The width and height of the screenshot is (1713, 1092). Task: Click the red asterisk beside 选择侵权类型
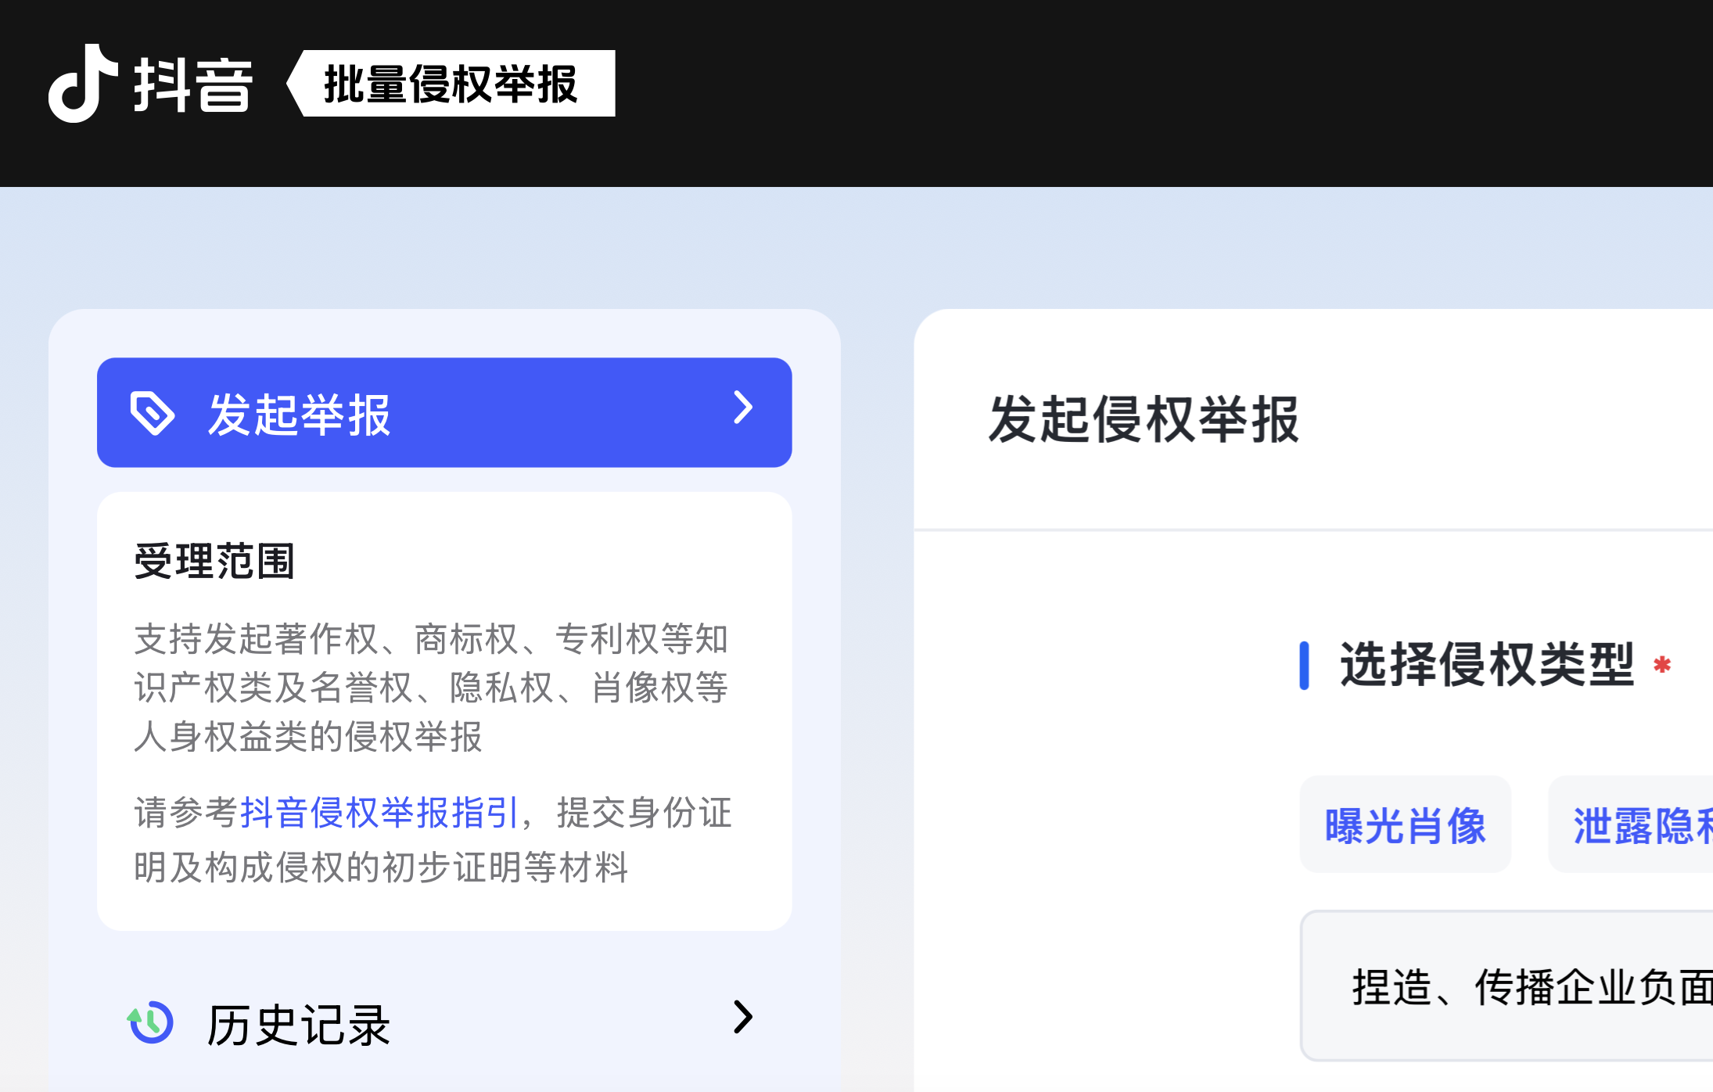1661,664
